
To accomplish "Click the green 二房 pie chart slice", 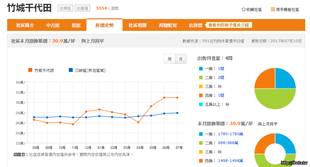I will (x=275, y=100).
